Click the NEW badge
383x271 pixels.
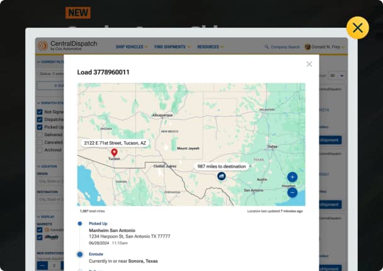coord(78,13)
